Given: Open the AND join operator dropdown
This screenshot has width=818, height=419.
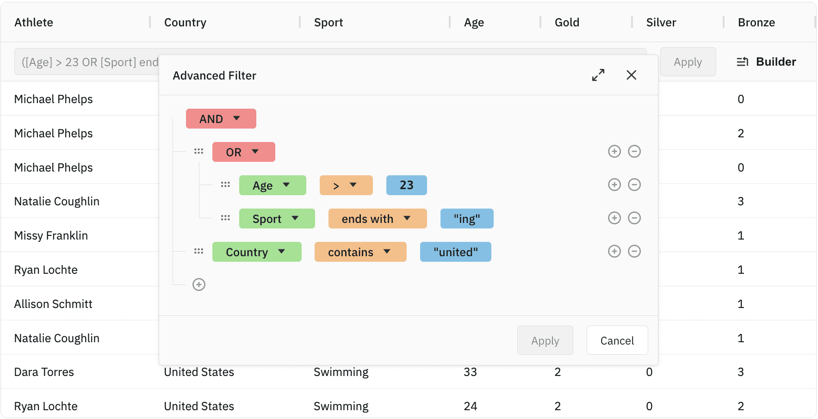Looking at the screenshot, I should click(221, 119).
